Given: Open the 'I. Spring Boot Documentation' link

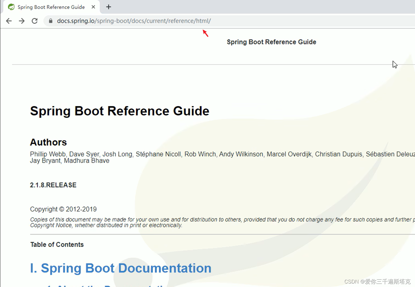Looking at the screenshot, I should click(121, 268).
